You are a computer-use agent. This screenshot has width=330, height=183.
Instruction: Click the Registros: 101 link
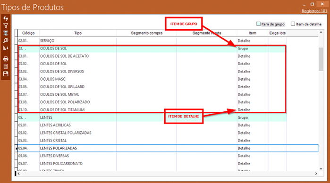pyautogui.click(x=314, y=11)
